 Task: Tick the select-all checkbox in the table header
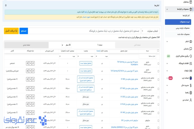pyautogui.click(x=158, y=51)
